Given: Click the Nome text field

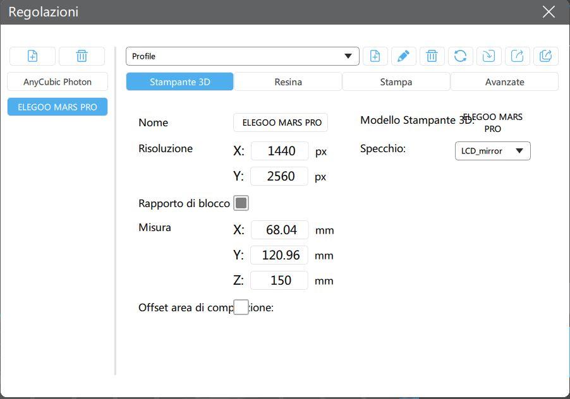Looking at the screenshot, I should coord(281,122).
